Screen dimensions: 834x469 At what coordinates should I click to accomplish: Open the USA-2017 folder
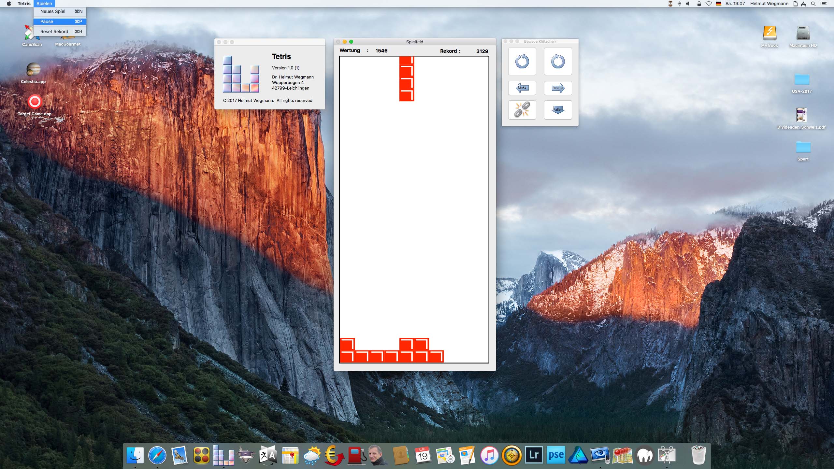tap(802, 80)
